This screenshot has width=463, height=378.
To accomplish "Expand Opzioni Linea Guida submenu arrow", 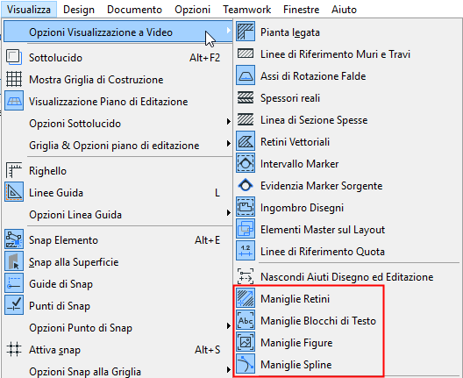I will [x=229, y=212].
